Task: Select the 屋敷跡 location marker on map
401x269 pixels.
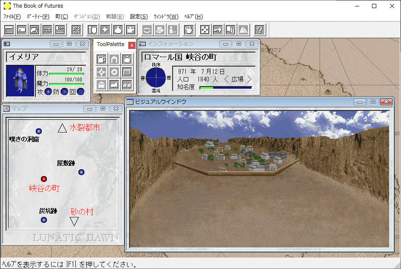Action: coord(81,172)
